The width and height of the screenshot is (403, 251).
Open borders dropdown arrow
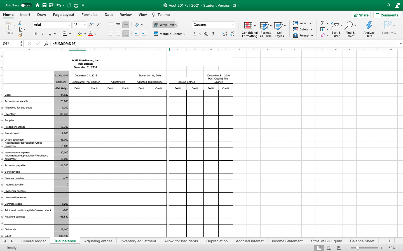tap(70, 34)
